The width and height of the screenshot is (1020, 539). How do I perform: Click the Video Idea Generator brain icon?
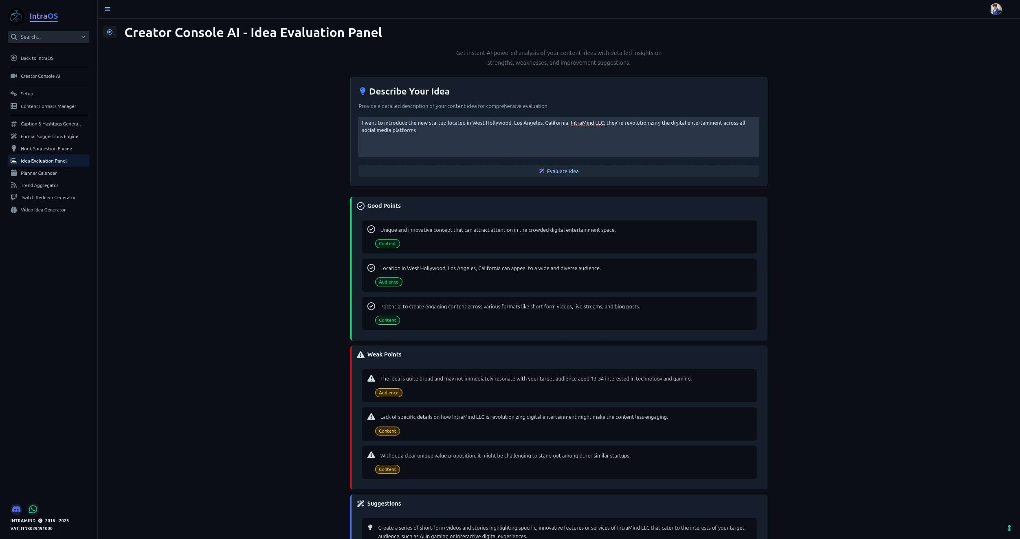14,210
